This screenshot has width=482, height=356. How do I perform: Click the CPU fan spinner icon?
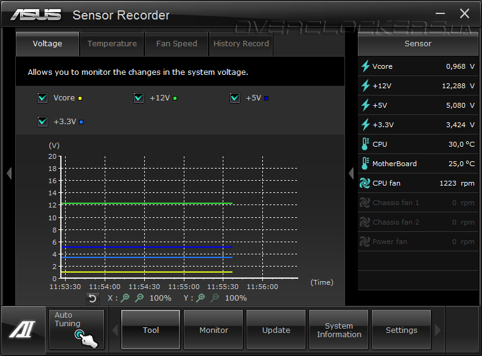click(x=365, y=183)
